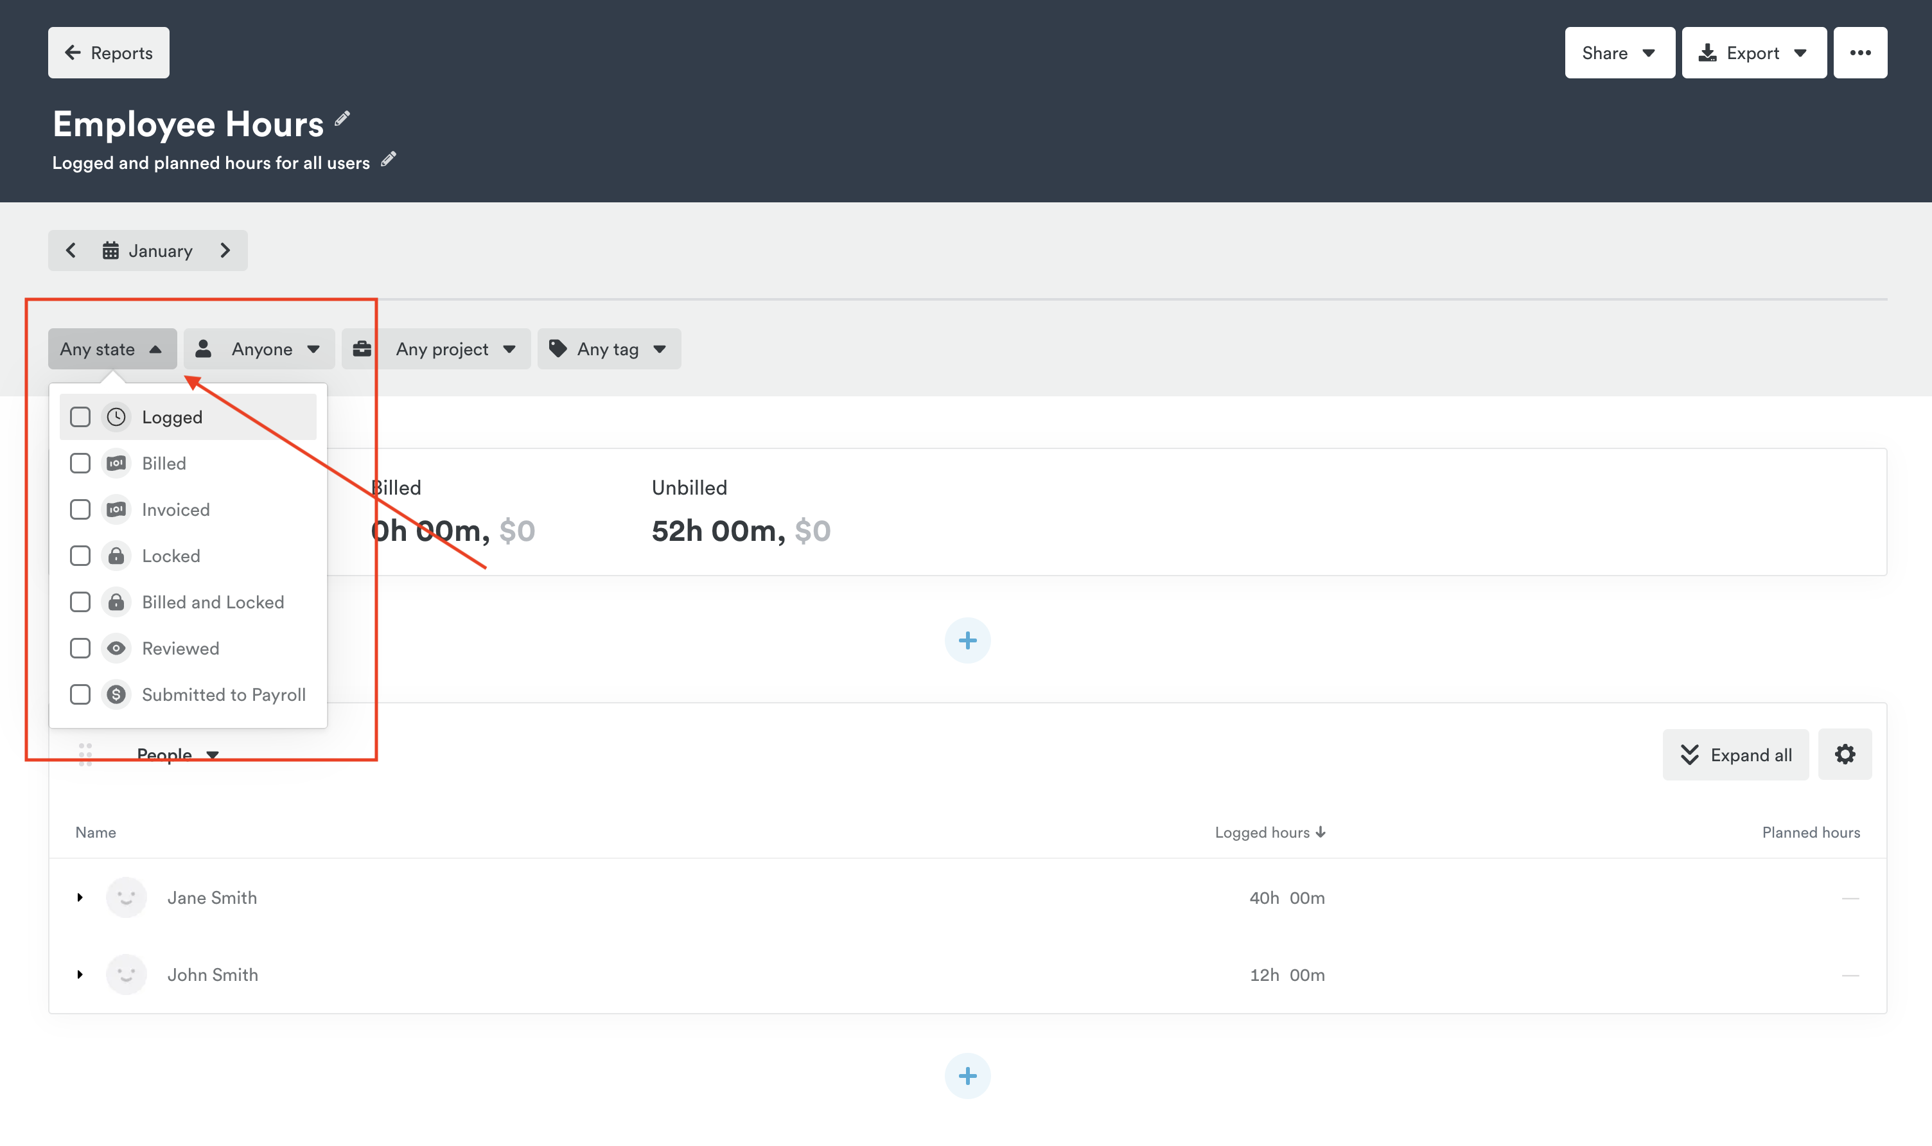
Task: Click the clock icon beside Logged state
Action: [116, 416]
